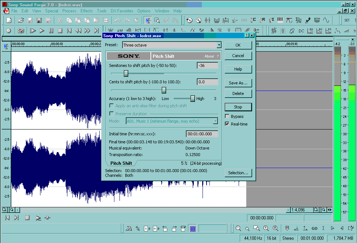Open the Preset dropdown showing Three octave

click(172, 45)
